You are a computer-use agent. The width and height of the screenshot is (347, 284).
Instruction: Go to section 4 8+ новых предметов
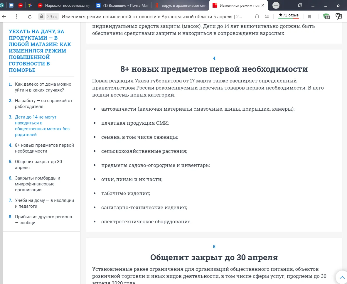click(44, 148)
